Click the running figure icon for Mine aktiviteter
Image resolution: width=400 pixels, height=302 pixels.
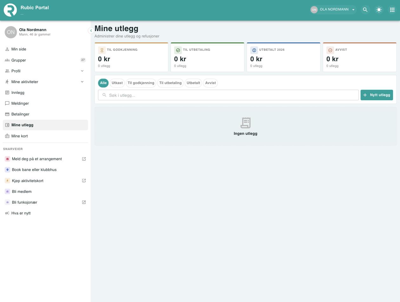pos(7,82)
